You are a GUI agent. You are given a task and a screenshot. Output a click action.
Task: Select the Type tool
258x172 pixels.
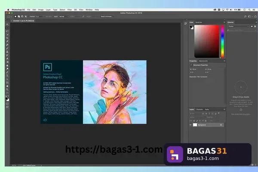(7, 76)
